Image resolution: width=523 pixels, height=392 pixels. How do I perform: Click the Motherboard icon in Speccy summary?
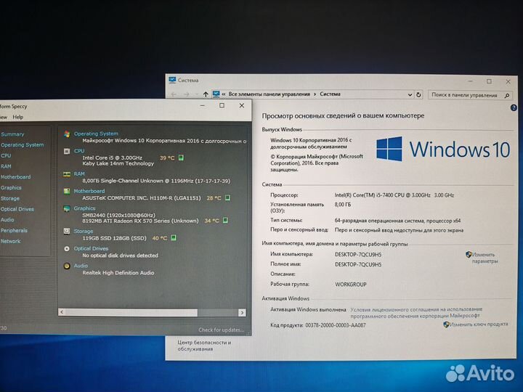click(67, 191)
